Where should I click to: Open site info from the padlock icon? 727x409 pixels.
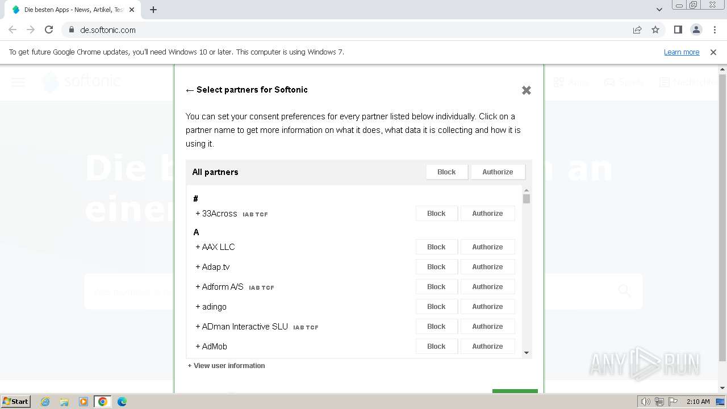click(x=71, y=30)
